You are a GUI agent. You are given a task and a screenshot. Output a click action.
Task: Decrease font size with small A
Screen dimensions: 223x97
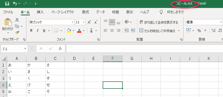coord(96,22)
